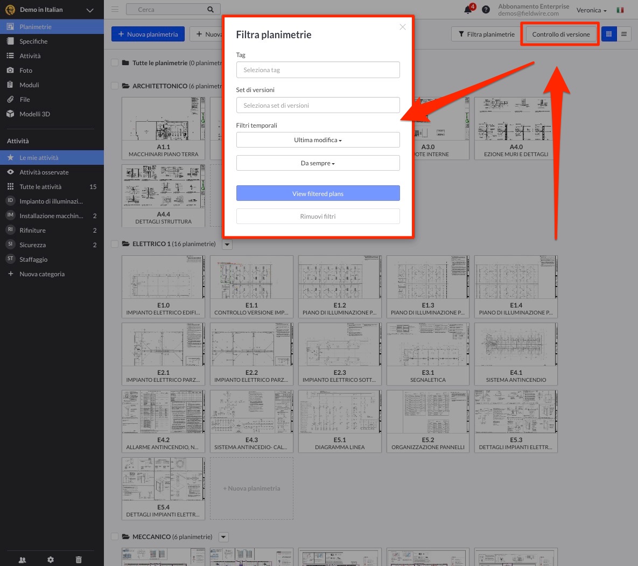Screen dimensions: 638x566
Task: Click the Italian flag language icon
Action: pos(620,10)
